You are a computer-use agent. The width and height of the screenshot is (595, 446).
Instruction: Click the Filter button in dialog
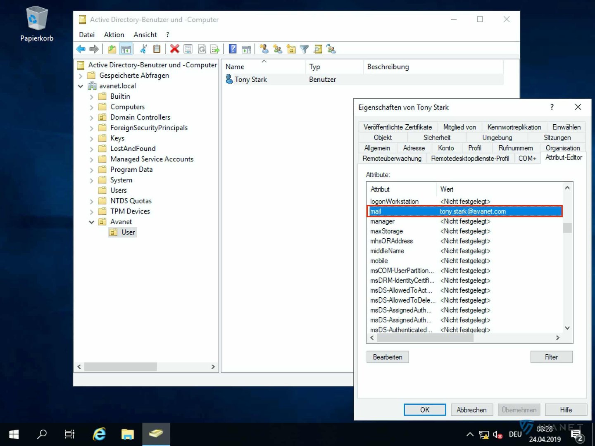click(x=551, y=357)
